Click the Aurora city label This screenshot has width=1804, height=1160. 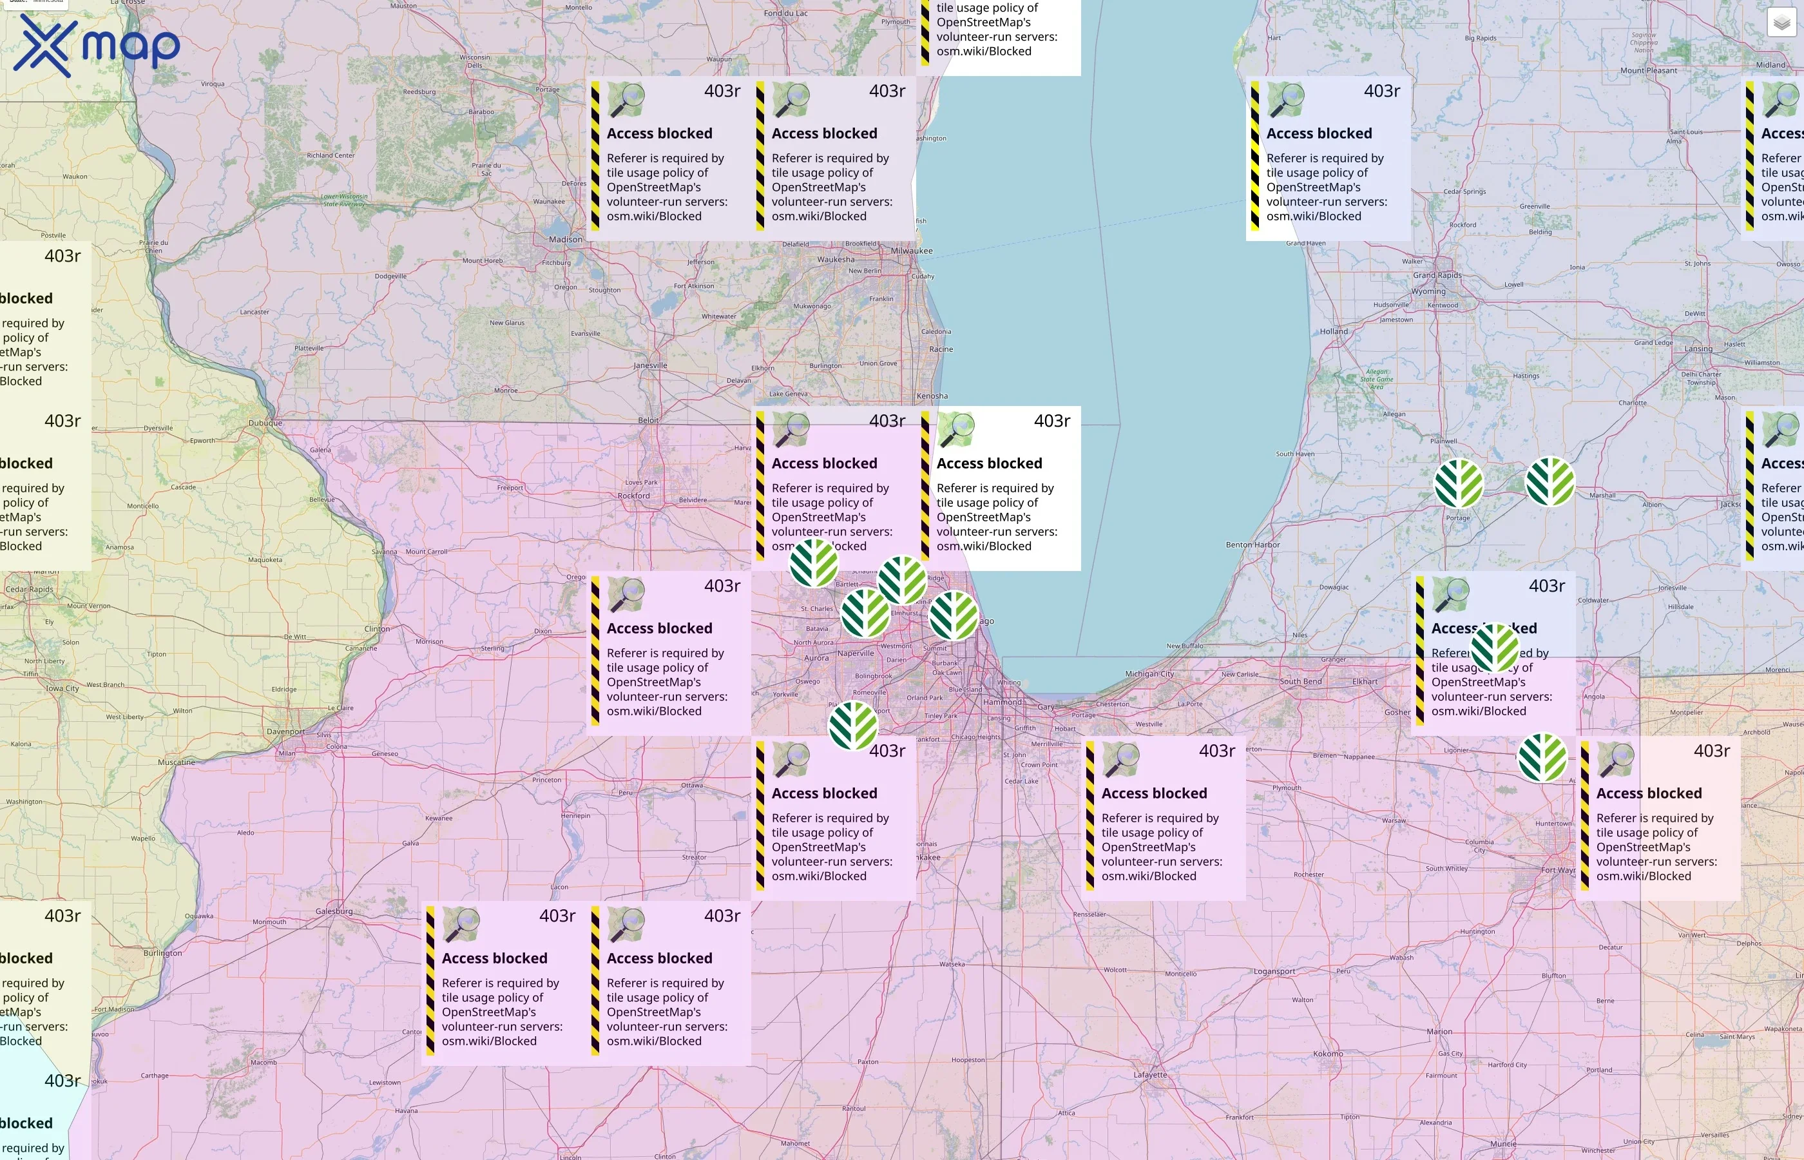tap(816, 659)
